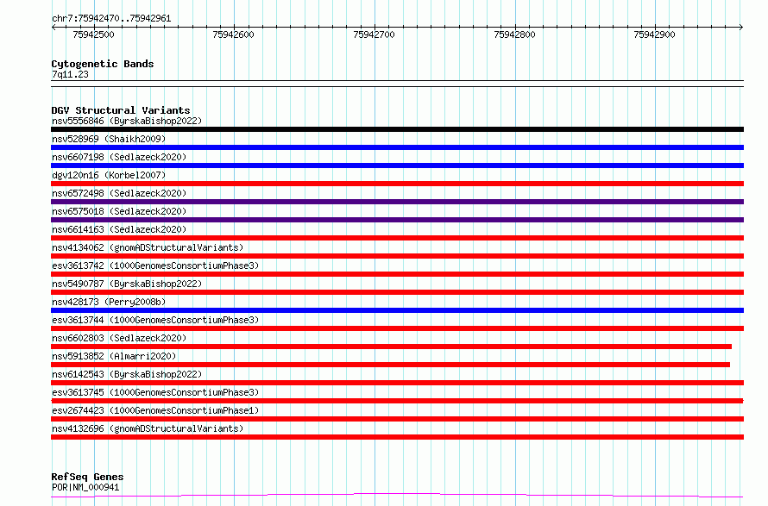Click the red bar under esv3613745

pos(397,401)
